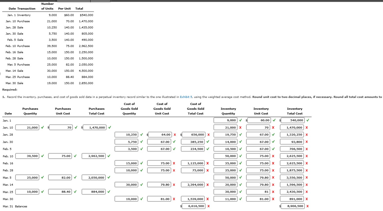This screenshot has width=383, height=211.
Task: Edit Mar. 5 Purchases Total Cost 2,050,000
Action: 94,178
